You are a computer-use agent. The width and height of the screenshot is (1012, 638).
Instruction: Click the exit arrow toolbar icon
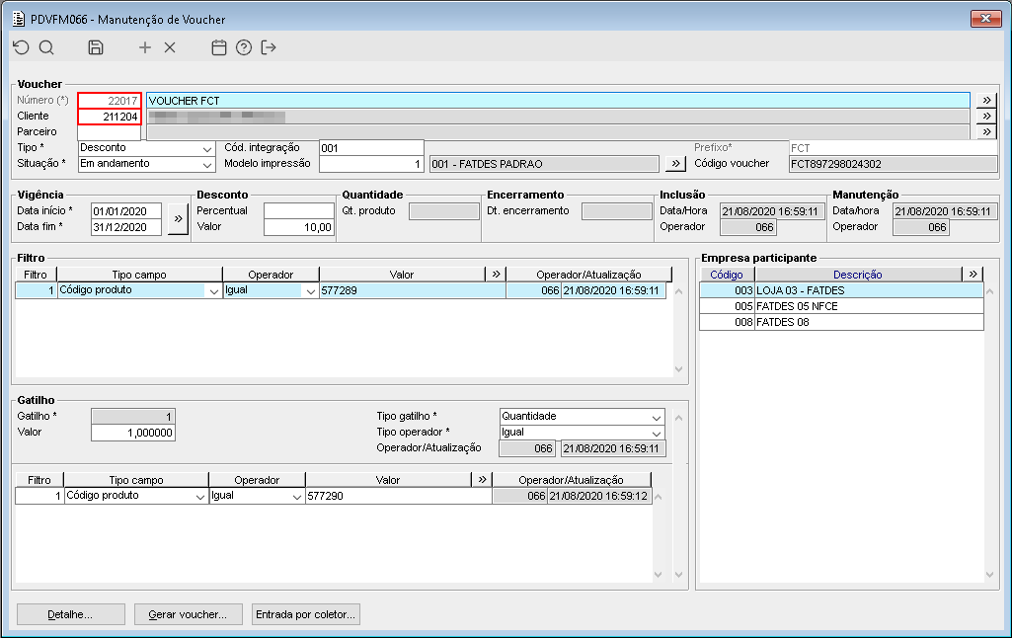[269, 47]
